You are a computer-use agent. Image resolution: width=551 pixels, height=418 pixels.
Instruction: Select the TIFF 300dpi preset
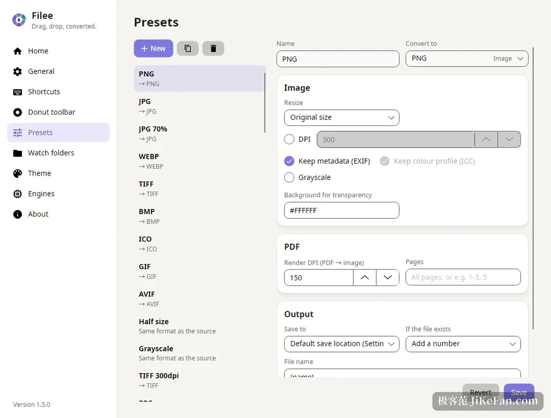199,380
